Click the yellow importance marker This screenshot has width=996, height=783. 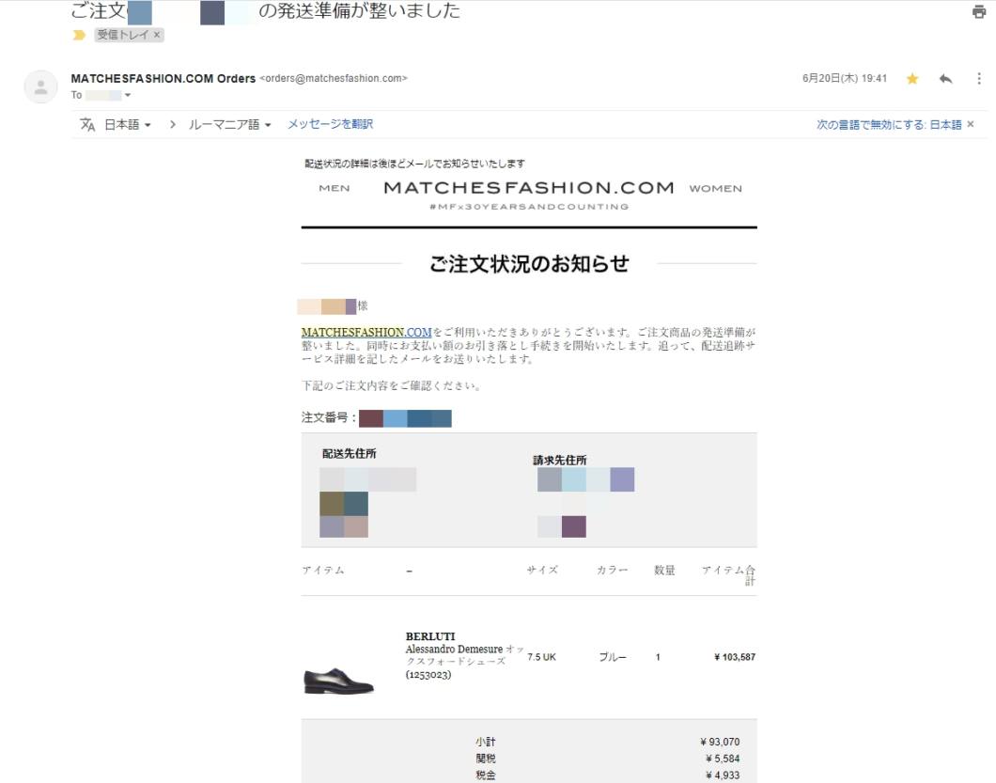point(79,35)
